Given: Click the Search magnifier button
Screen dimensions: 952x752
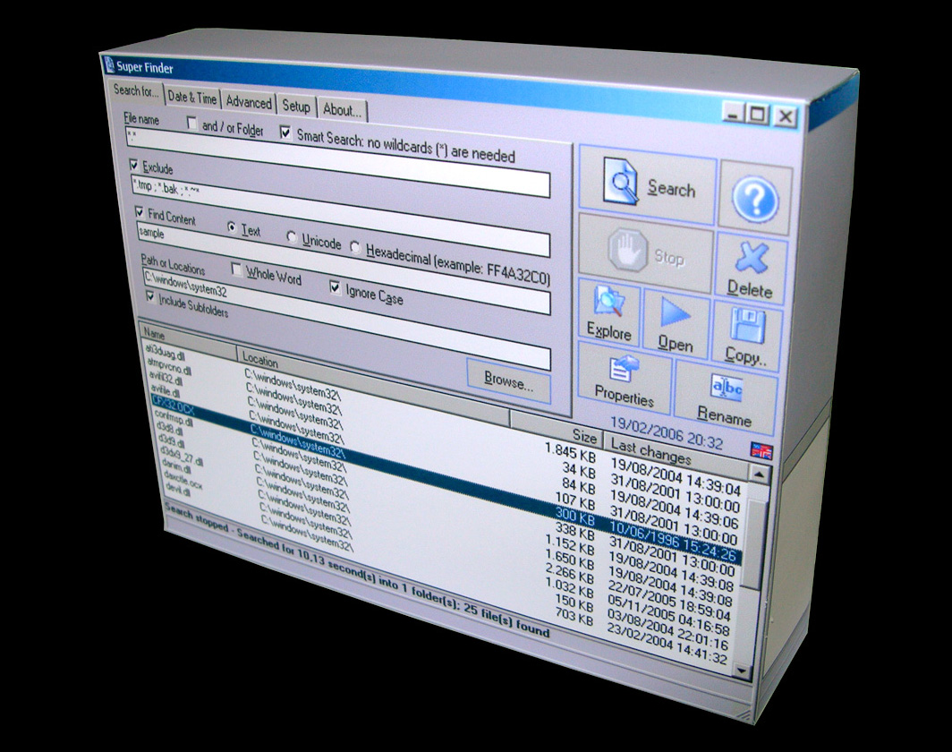Looking at the screenshot, I should click(646, 185).
